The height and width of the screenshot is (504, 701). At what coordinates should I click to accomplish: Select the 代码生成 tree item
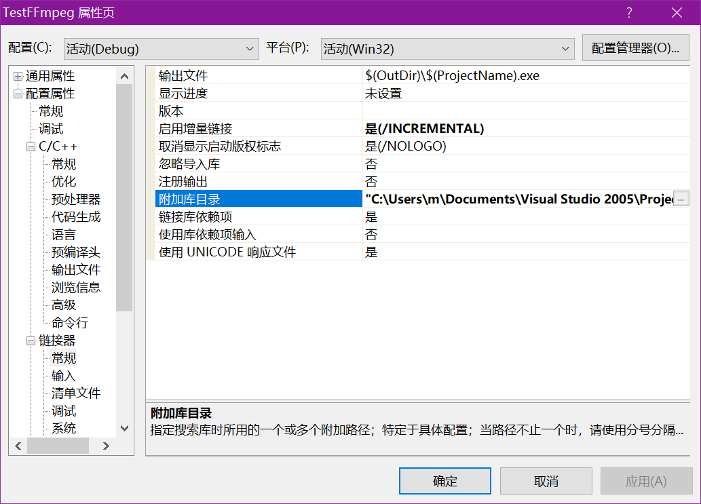coord(76,217)
